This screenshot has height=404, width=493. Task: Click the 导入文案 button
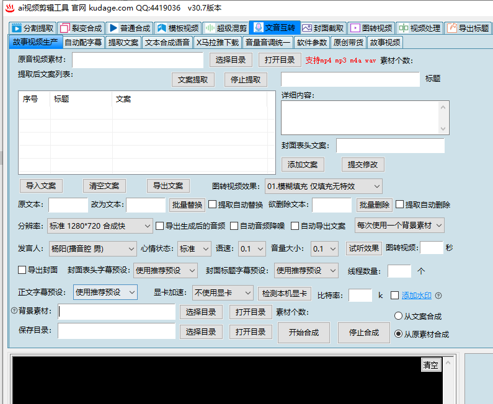[41, 186]
